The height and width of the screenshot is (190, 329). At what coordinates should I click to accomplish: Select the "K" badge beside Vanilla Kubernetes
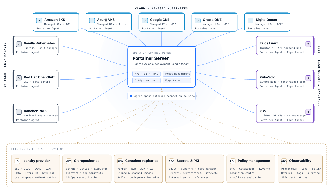click(19, 44)
